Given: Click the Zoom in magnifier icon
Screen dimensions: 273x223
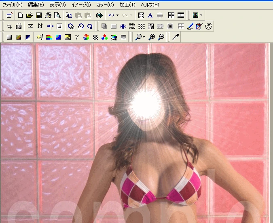Looking at the screenshot, I should [x=152, y=37].
